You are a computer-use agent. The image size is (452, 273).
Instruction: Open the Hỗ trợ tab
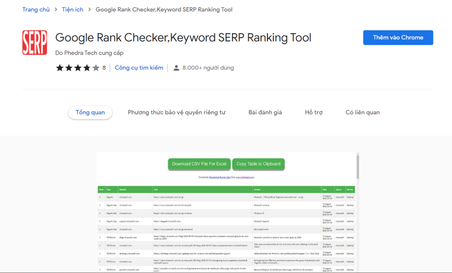click(x=313, y=112)
